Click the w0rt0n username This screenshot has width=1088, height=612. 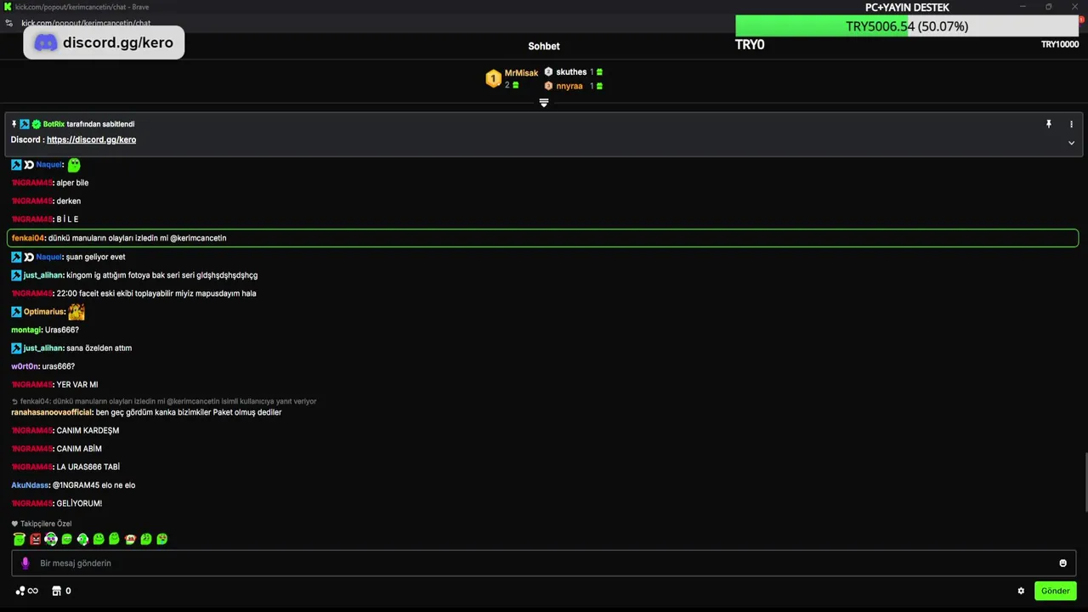(25, 366)
